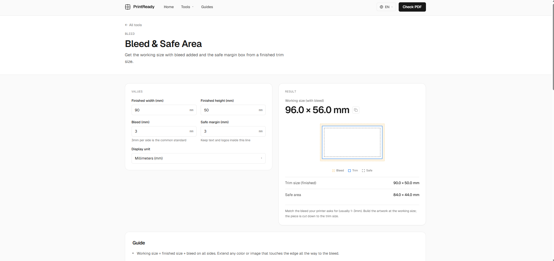Click the Bleed legend swatch
The height and width of the screenshot is (261, 554).
pos(333,171)
